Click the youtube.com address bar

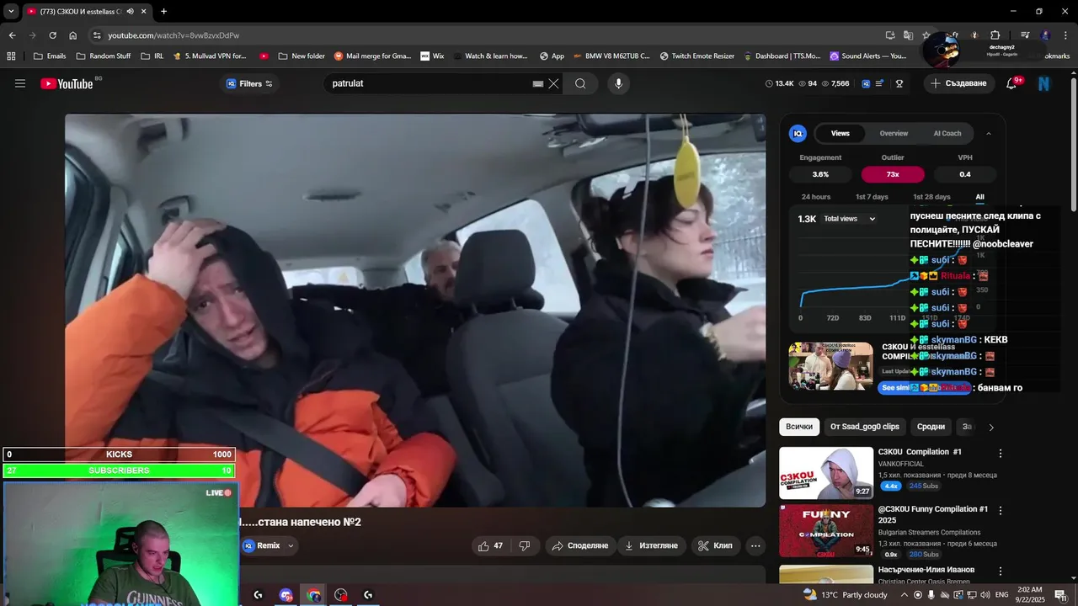point(488,35)
